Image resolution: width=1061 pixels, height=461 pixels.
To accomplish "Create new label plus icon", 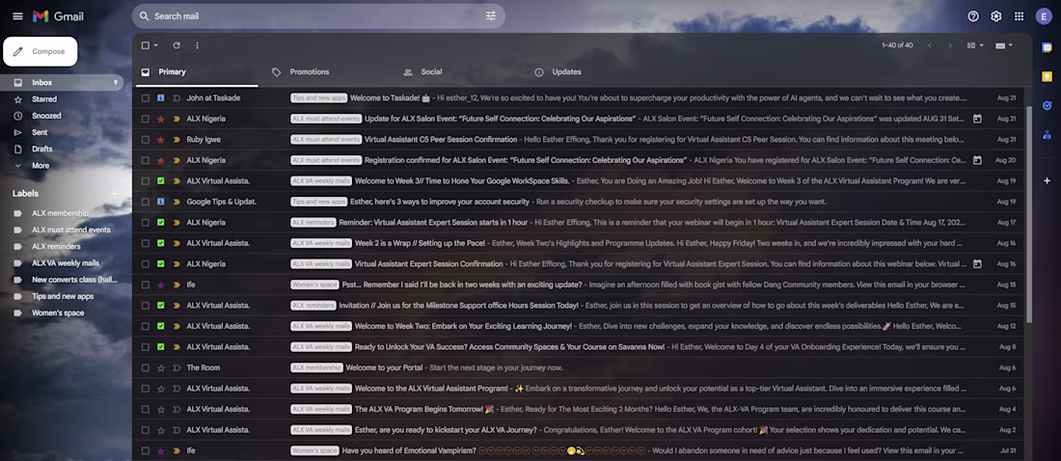I will 114,194.
